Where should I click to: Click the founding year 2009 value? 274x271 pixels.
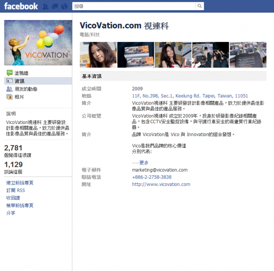tap(137, 88)
